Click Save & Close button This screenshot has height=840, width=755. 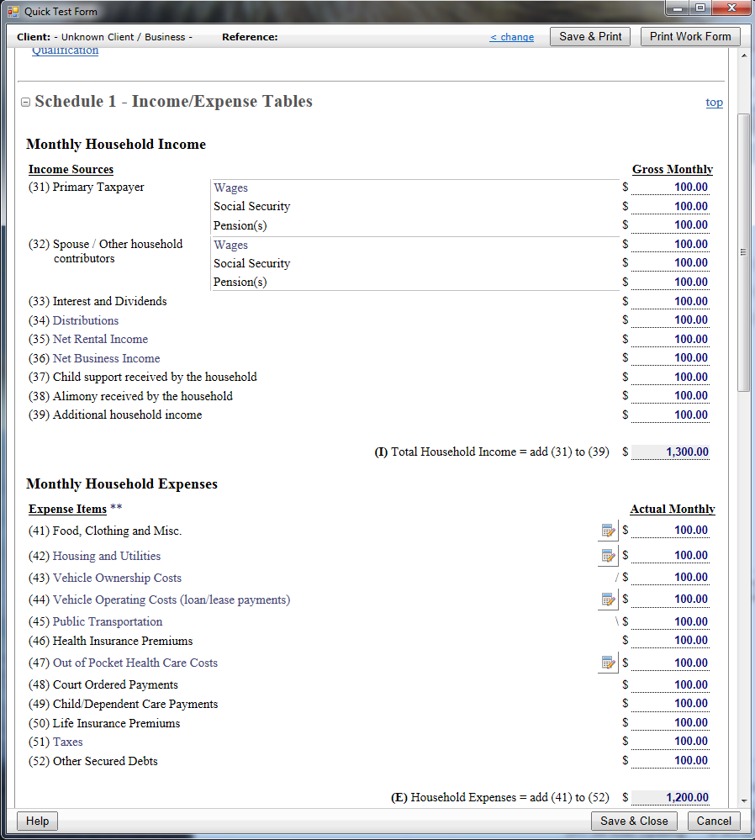[x=634, y=821]
